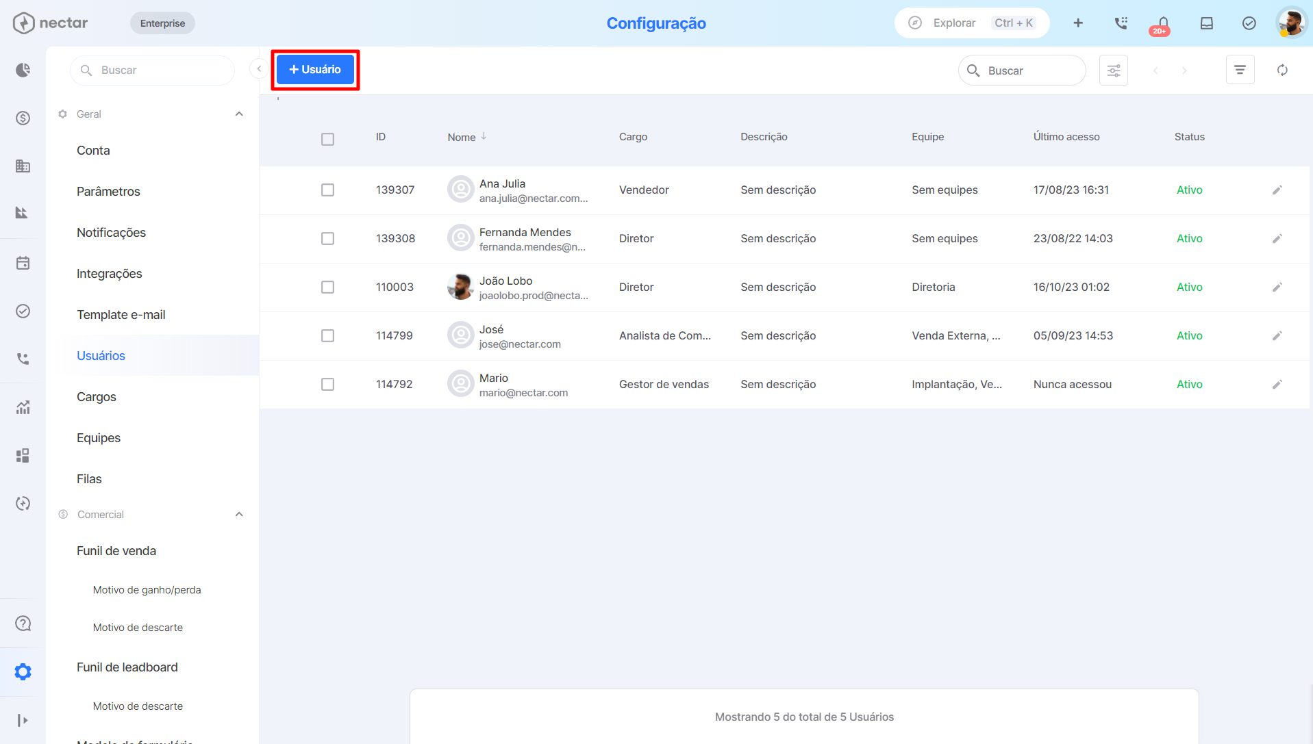Open notifications bell with 20+ badge

point(1162,25)
